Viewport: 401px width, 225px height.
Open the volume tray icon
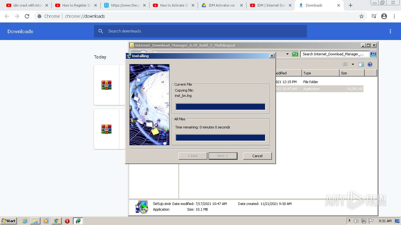click(x=356, y=221)
